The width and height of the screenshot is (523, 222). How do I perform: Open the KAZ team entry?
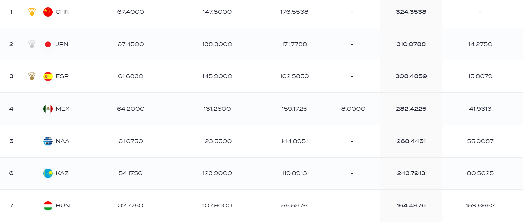(62, 173)
